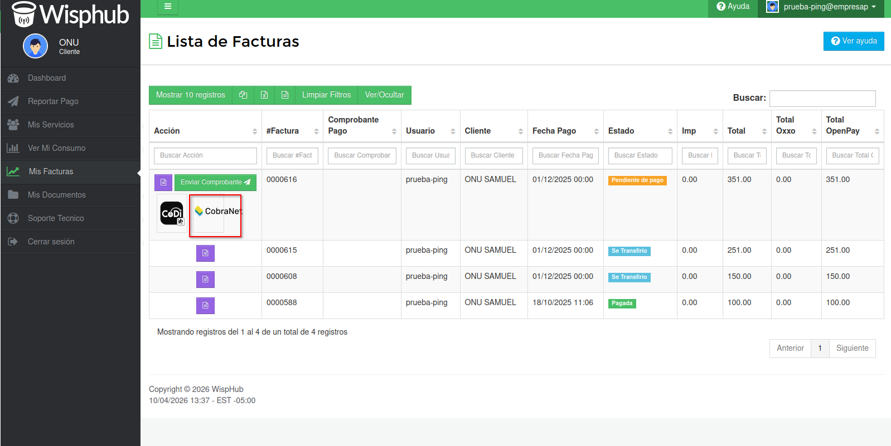The image size is (891, 446).
Task: View invoice 0000616 using purple document icon
Action: [x=163, y=182]
